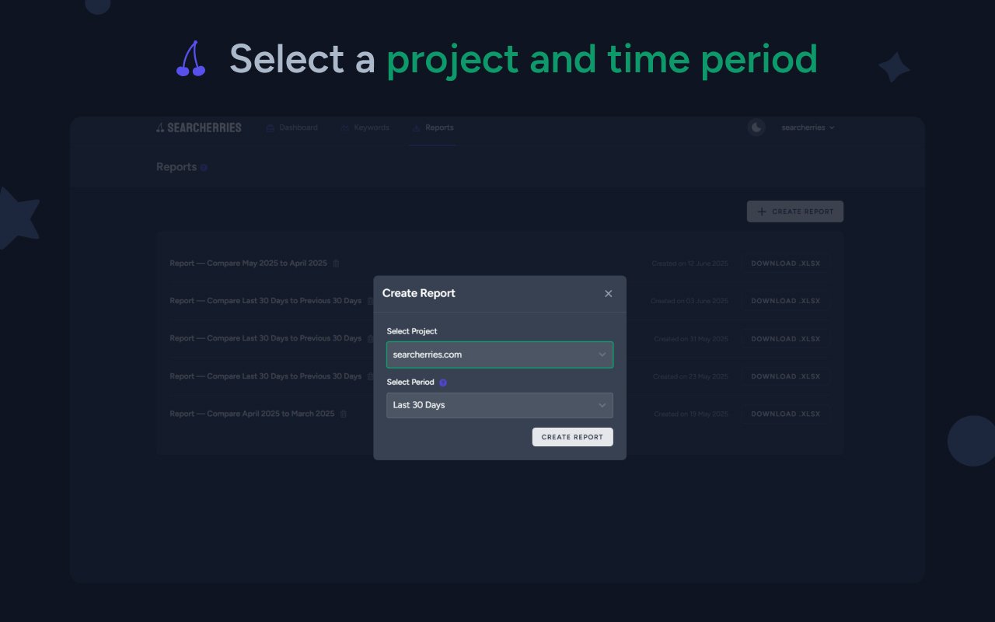Click the help icon beside Reports heading
995x622 pixels.
coord(204,167)
